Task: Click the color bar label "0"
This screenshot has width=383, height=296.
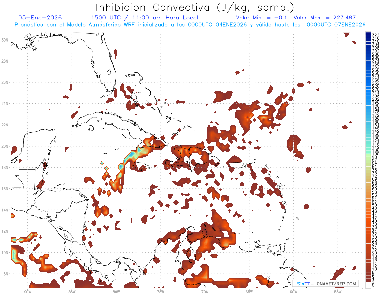Action: (x=374, y=285)
